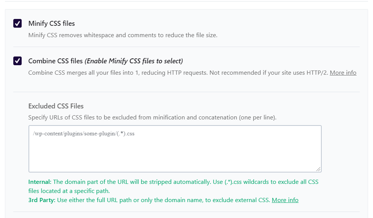Click the "Combine CSS files" label text

55,61
